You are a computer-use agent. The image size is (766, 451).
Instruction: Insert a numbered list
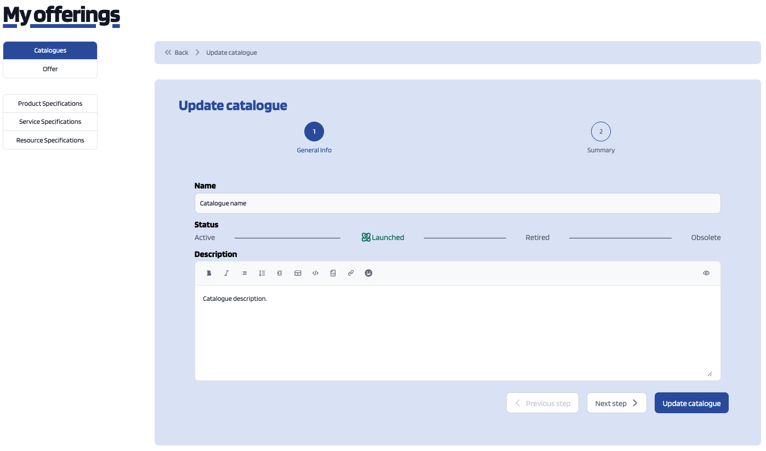(262, 273)
